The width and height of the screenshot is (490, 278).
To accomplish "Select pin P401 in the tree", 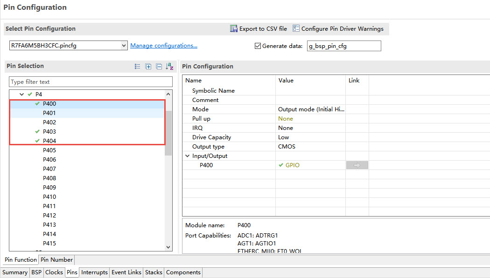I will pyautogui.click(x=49, y=113).
